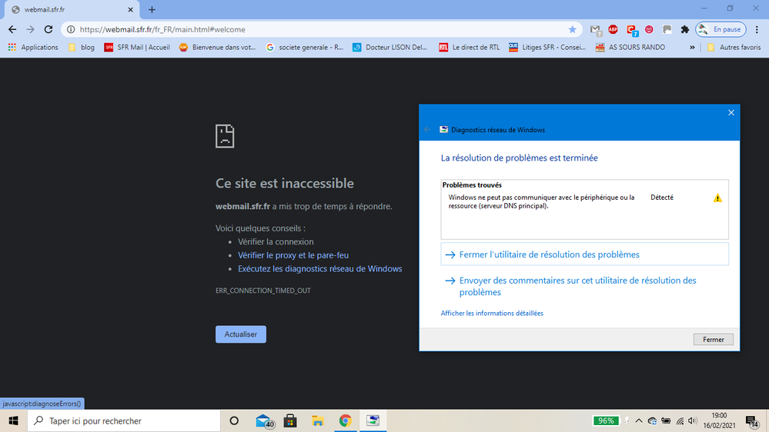
Task: Click the 'Actualiser' button
Action: pyautogui.click(x=240, y=334)
